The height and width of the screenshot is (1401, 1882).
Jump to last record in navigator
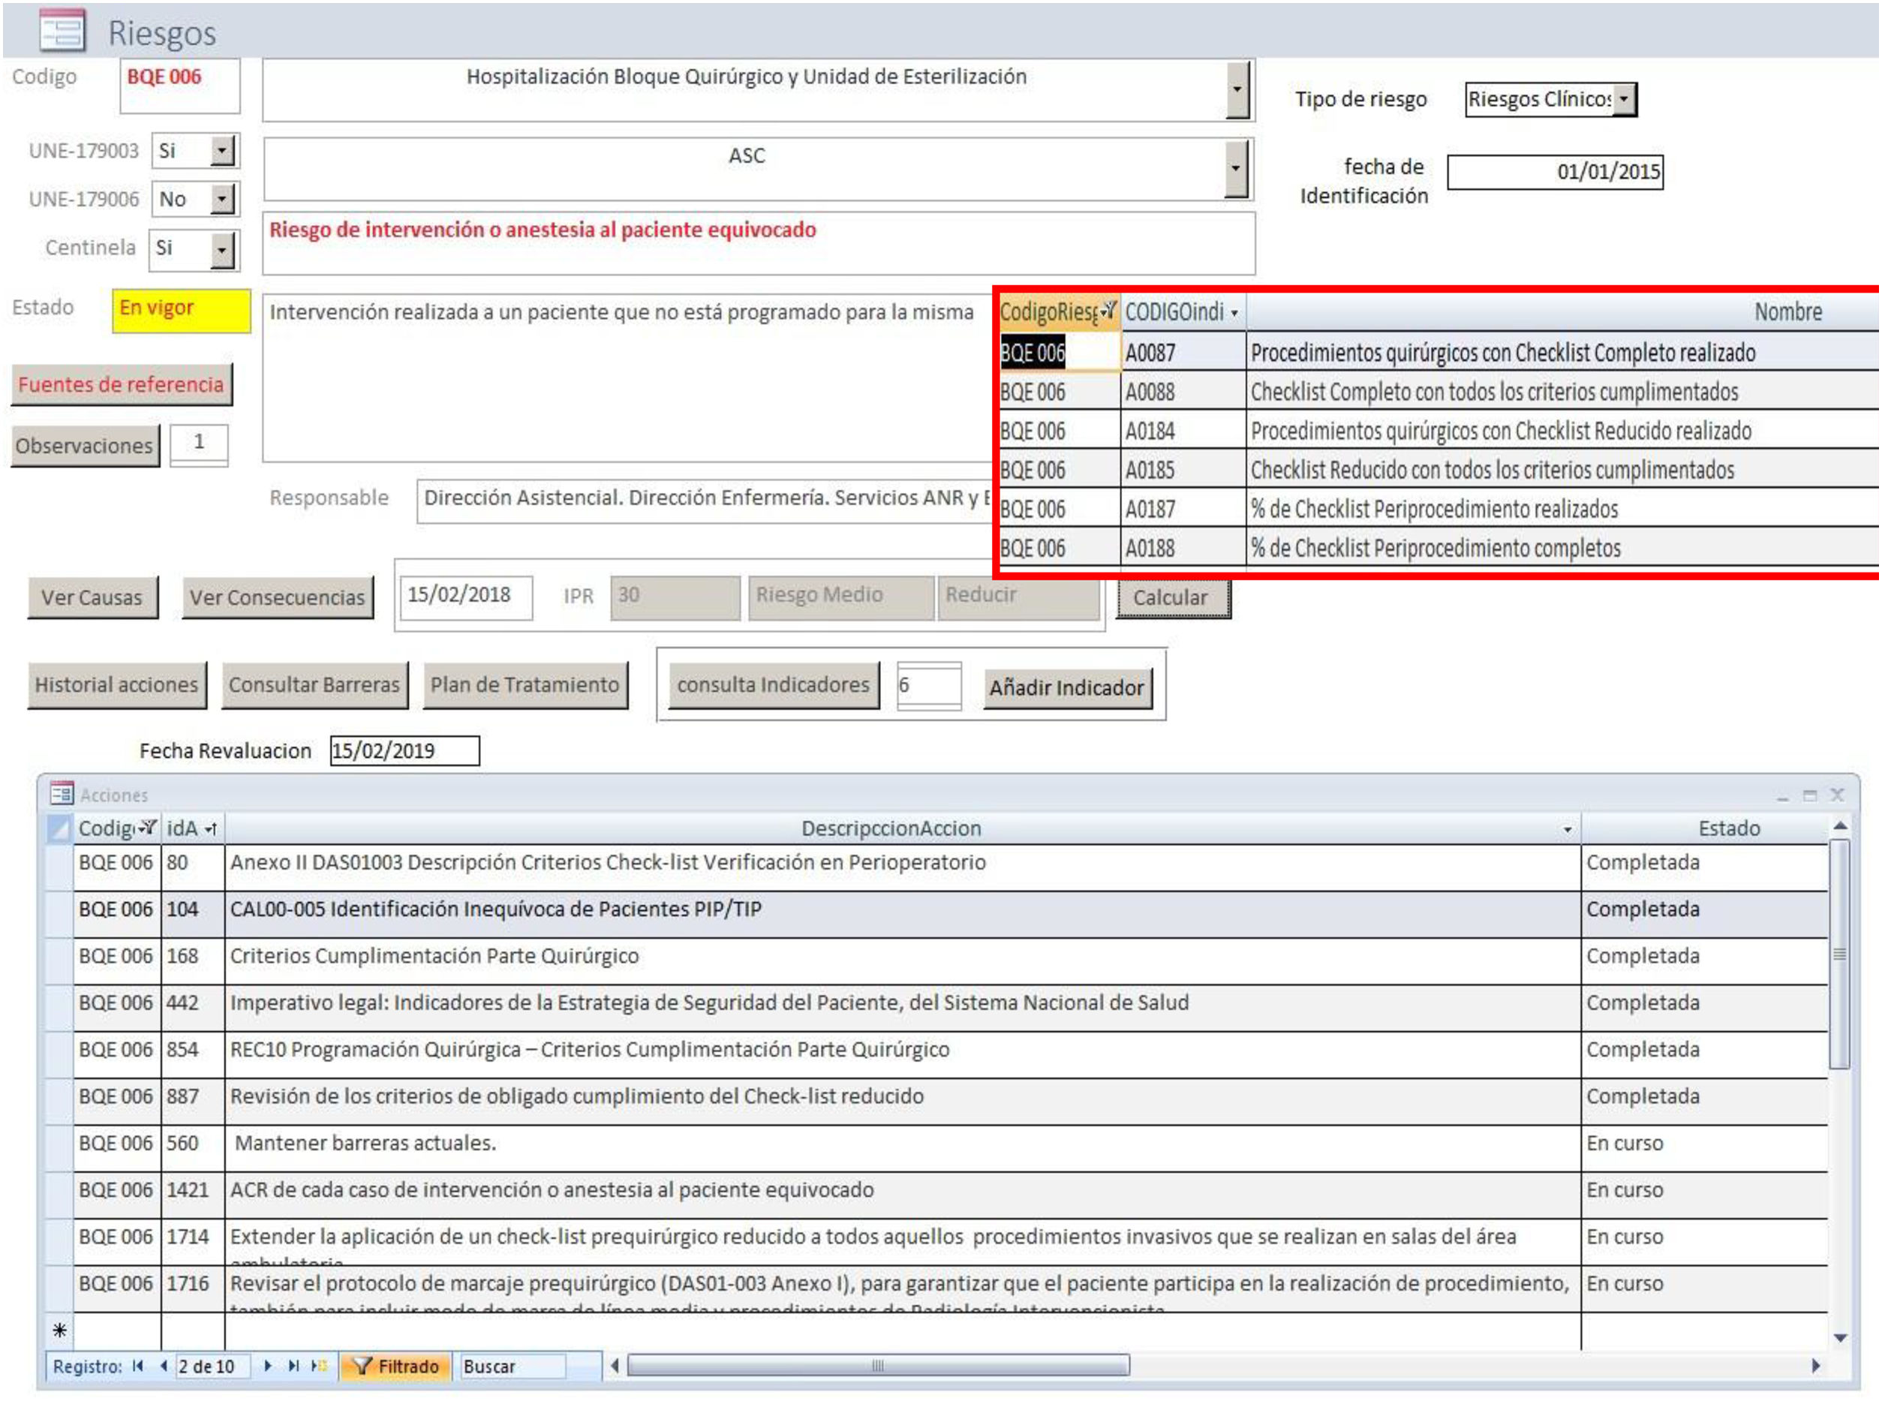[293, 1366]
